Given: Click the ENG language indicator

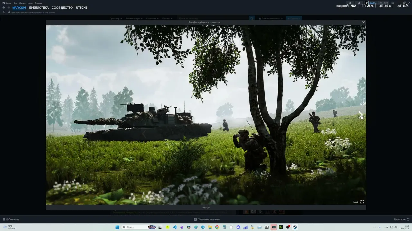Looking at the screenshot, I should click(386, 227).
